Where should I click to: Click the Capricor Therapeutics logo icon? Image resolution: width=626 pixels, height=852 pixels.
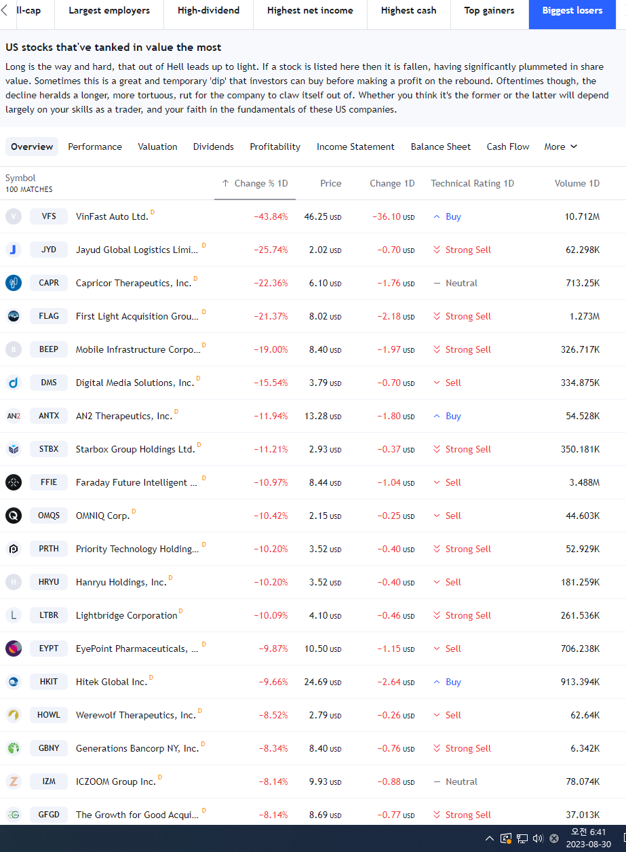pos(14,283)
